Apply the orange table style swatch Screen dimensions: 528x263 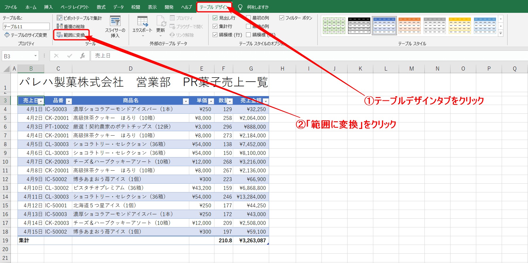(x=410, y=26)
